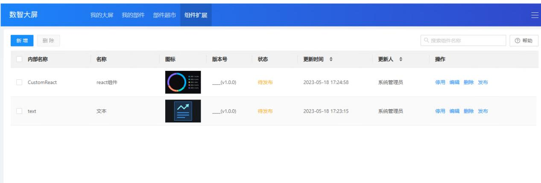Switch to 我的大屏 tab

pyautogui.click(x=101, y=15)
